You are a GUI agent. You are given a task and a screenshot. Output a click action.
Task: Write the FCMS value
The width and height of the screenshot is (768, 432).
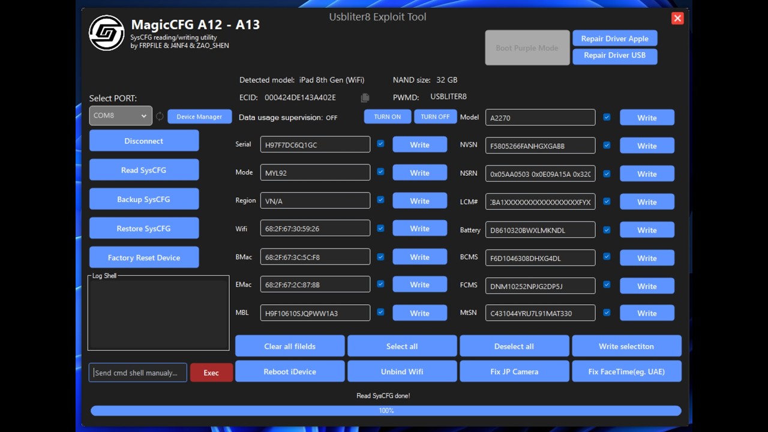[x=647, y=286]
